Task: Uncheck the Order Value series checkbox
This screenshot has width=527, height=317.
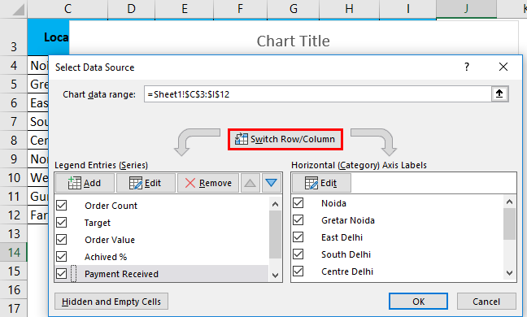Action: pyautogui.click(x=62, y=240)
